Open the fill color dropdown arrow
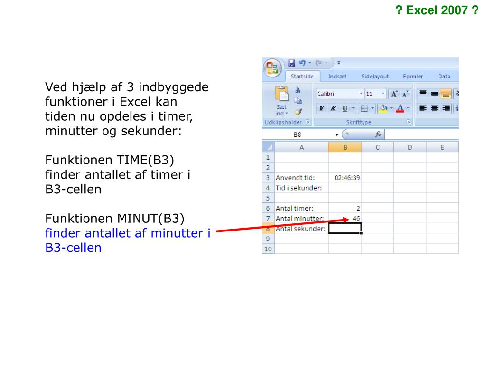 391,108
